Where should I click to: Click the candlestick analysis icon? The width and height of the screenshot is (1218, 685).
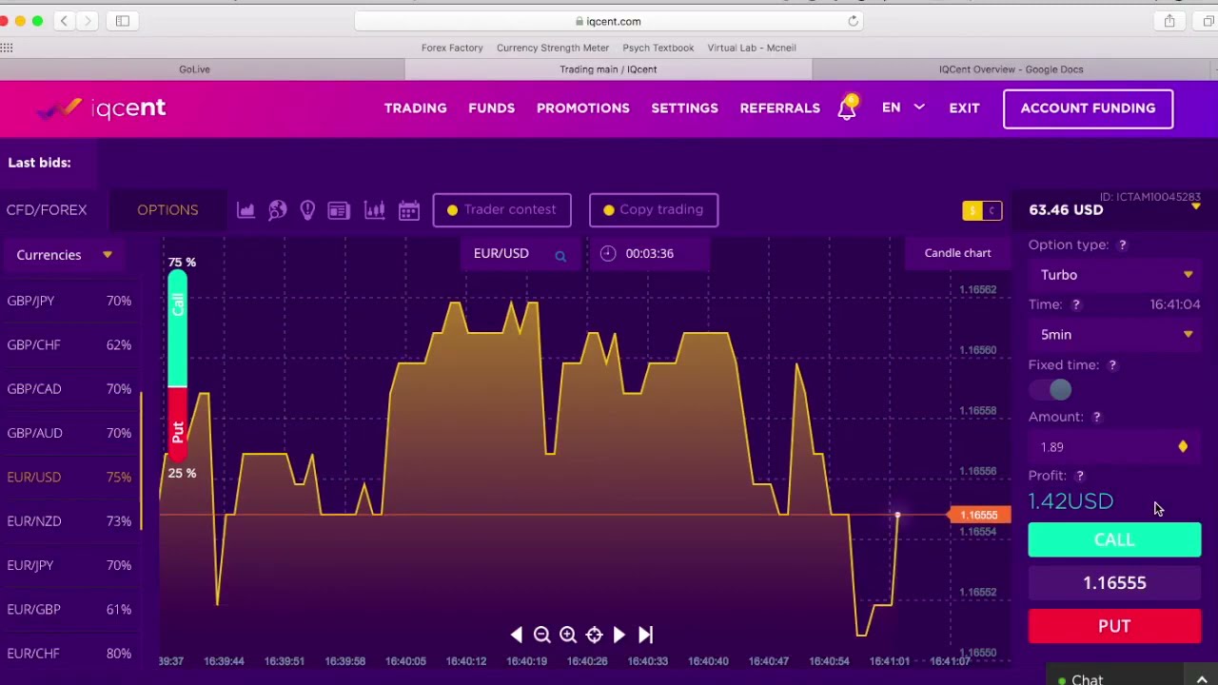pos(374,209)
